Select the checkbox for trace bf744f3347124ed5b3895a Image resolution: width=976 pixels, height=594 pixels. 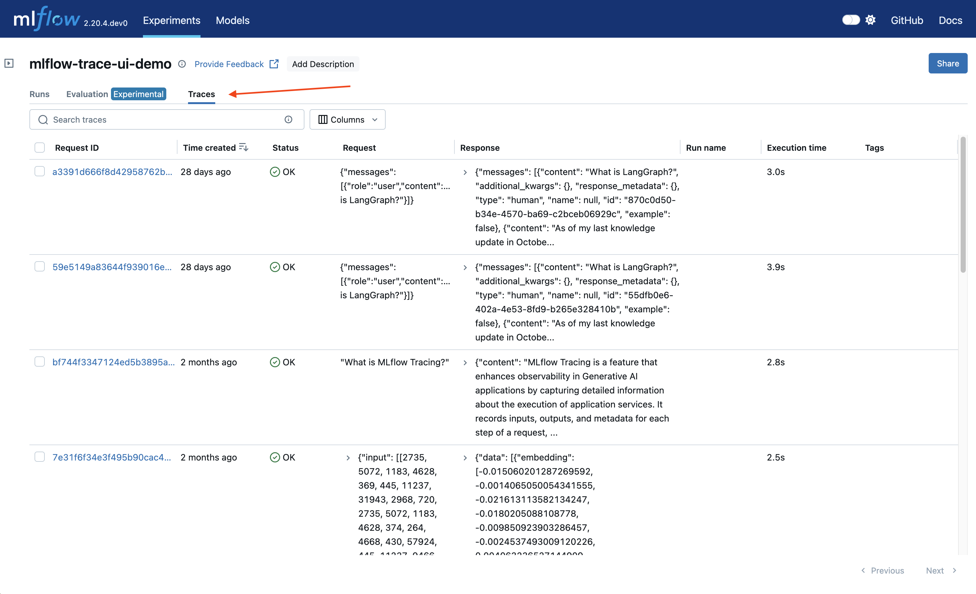click(40, 362)
